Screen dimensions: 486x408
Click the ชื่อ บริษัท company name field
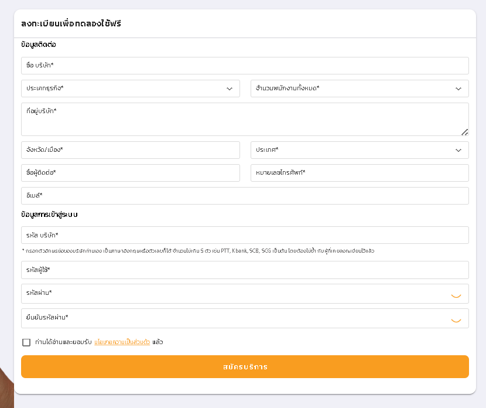245,65
